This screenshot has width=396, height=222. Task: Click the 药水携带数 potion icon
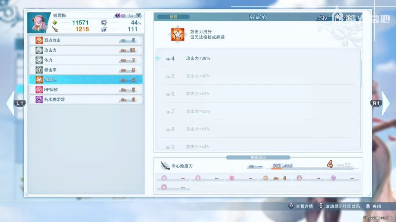click(x=39, y=100)
